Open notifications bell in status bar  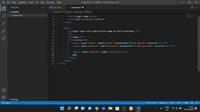197,103
